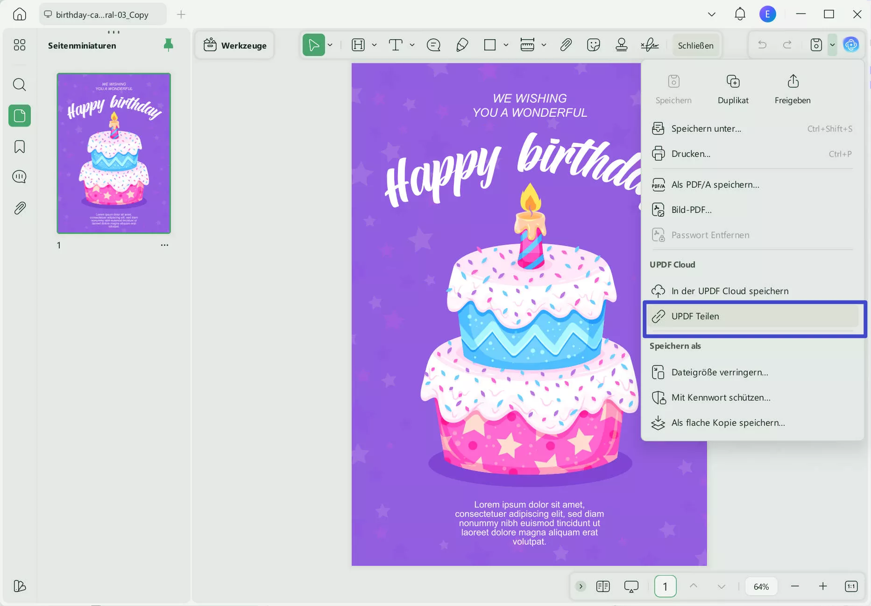This screenshot has width=871, height=606.
Task: Choose Dateigröße verringern from menu
Action: 719,373
